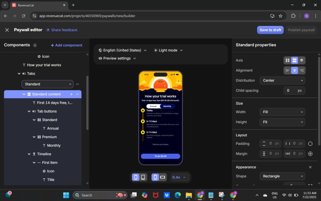Click the Publish paywall button

coord(301,30)
